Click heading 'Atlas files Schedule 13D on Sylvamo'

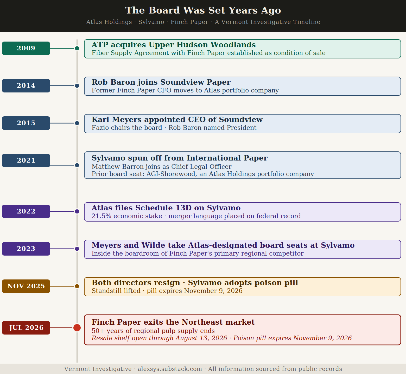tap(166, 208)
